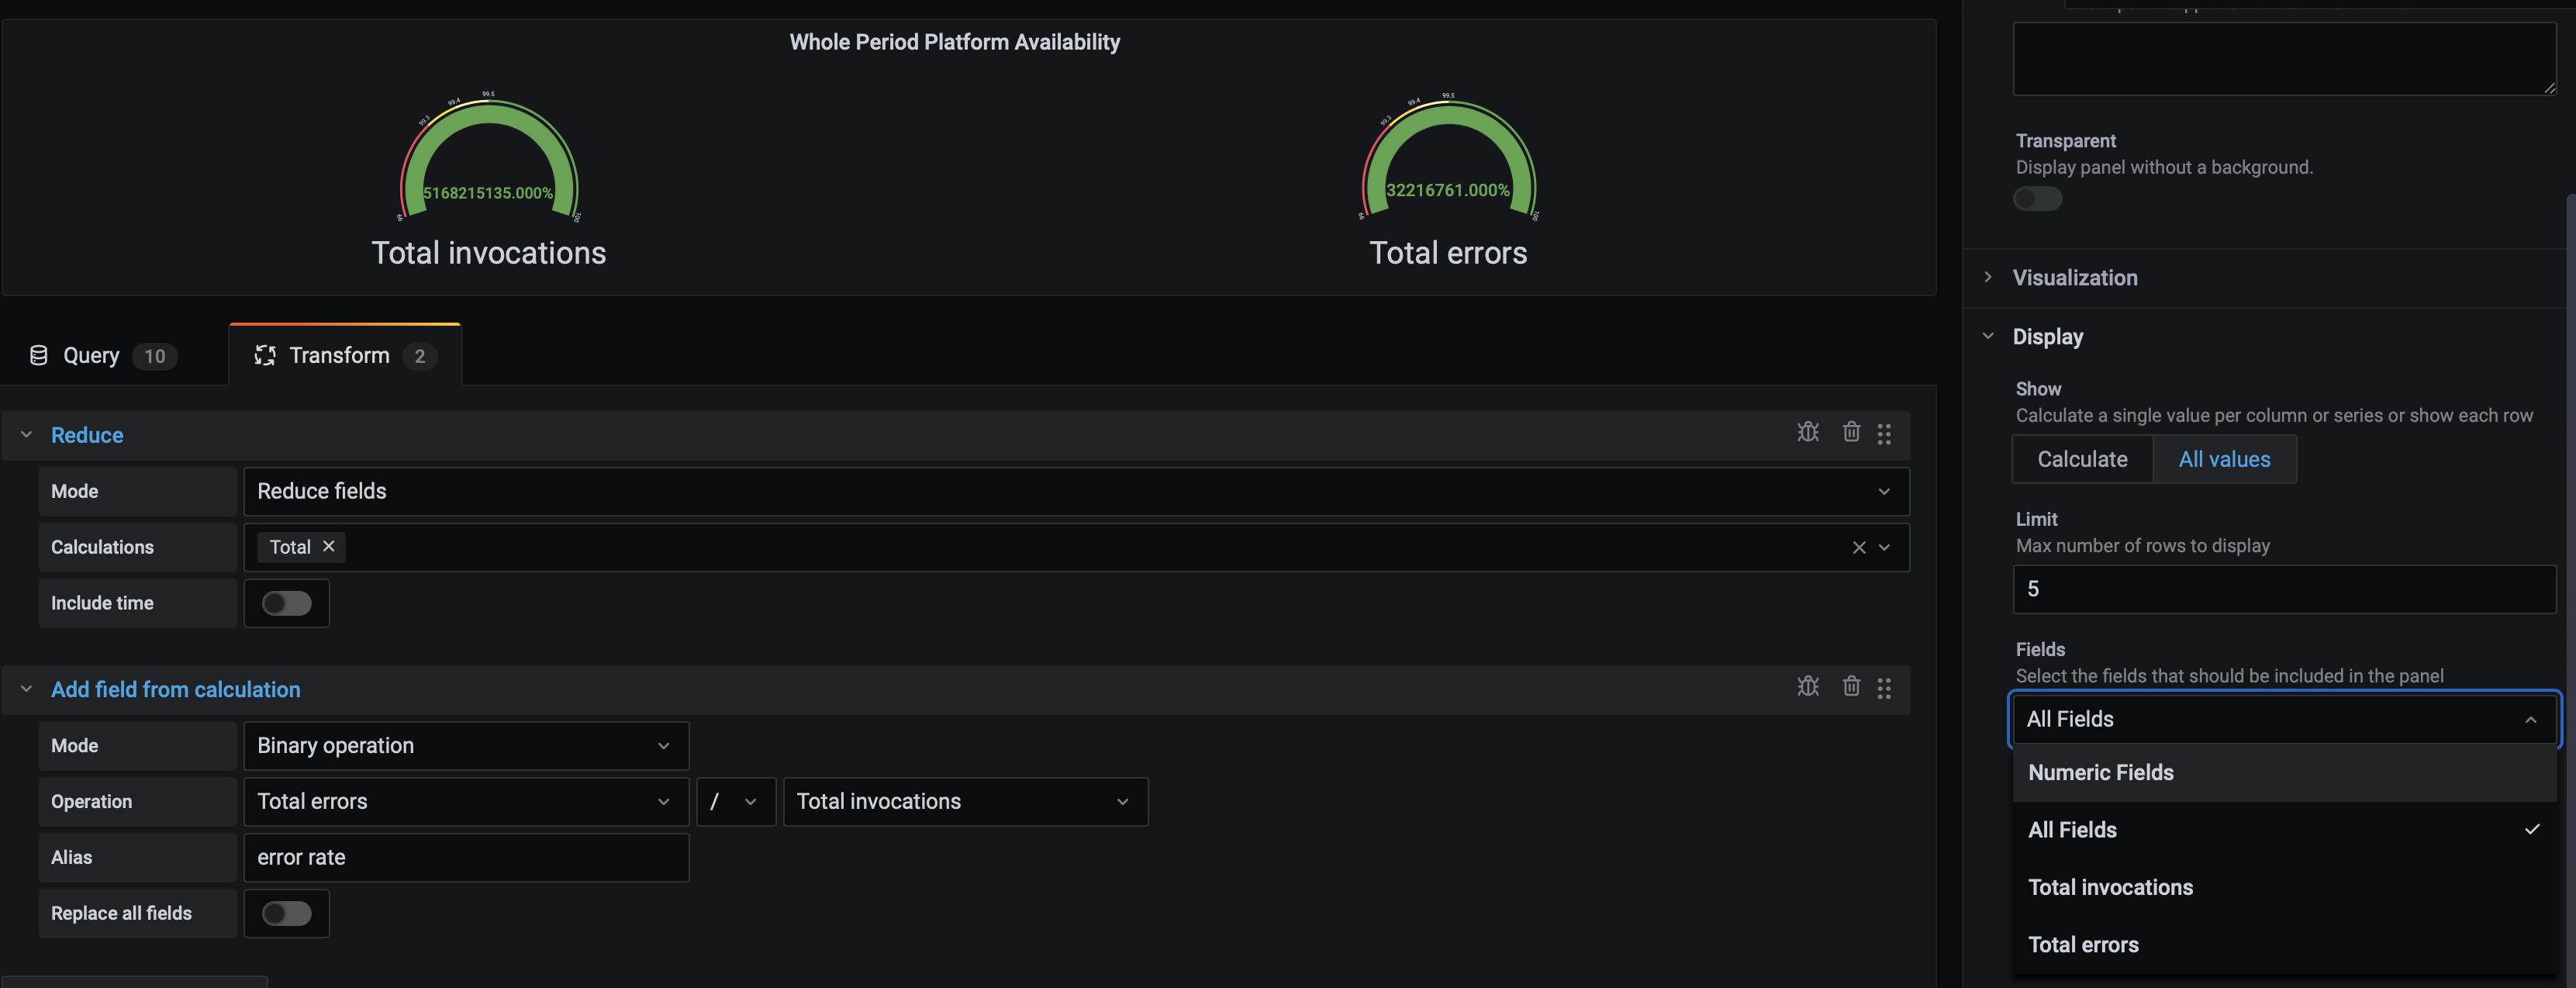Delete the Add field from calculation transformation
This screenshot has width=2576, height=988.
click(x=1851, y=688)
